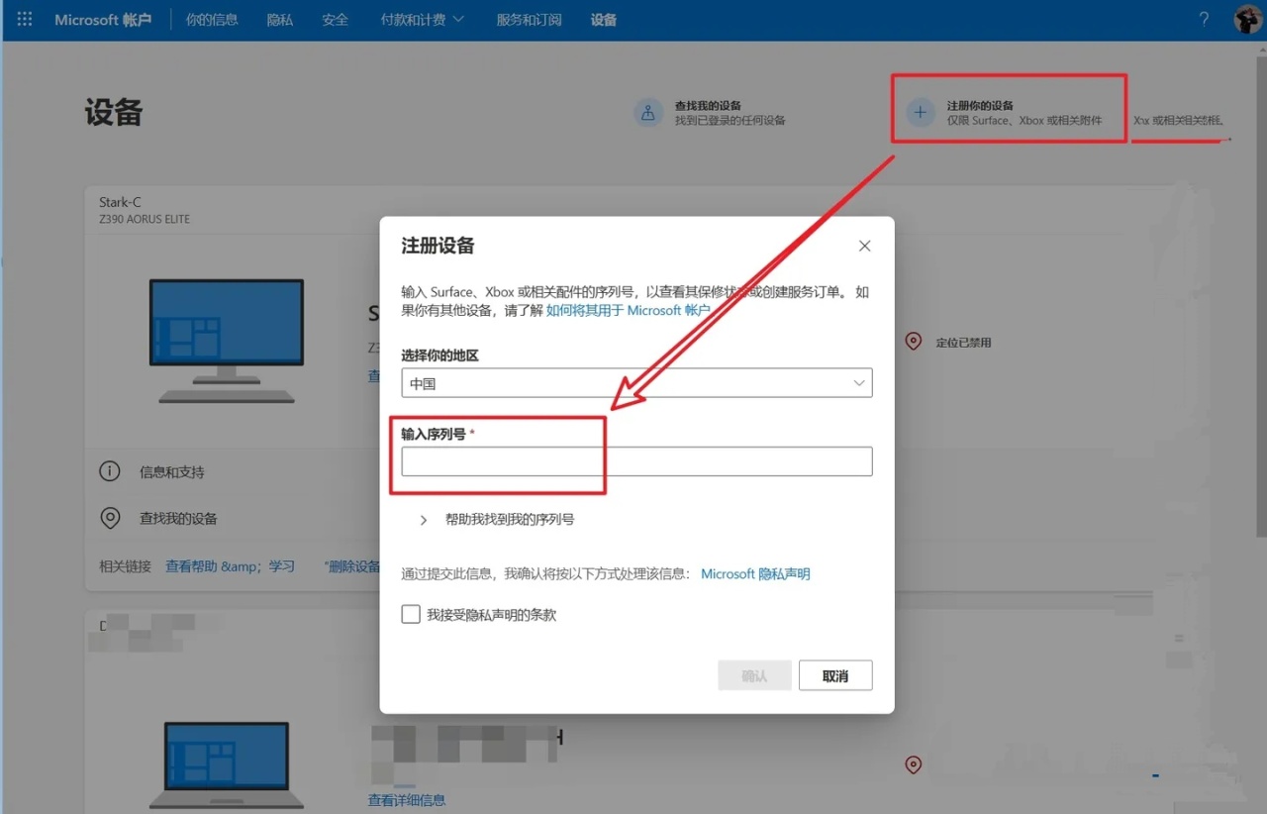The height and width of the screenshot is (814, 1267).
Task: Click the laptop thumbnail of the second device
Action: point(227,764)
